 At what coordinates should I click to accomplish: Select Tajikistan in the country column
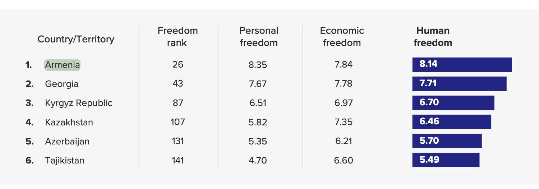64,160
